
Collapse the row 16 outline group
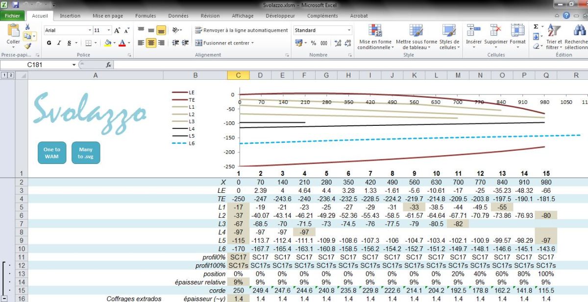coord(5,298)
